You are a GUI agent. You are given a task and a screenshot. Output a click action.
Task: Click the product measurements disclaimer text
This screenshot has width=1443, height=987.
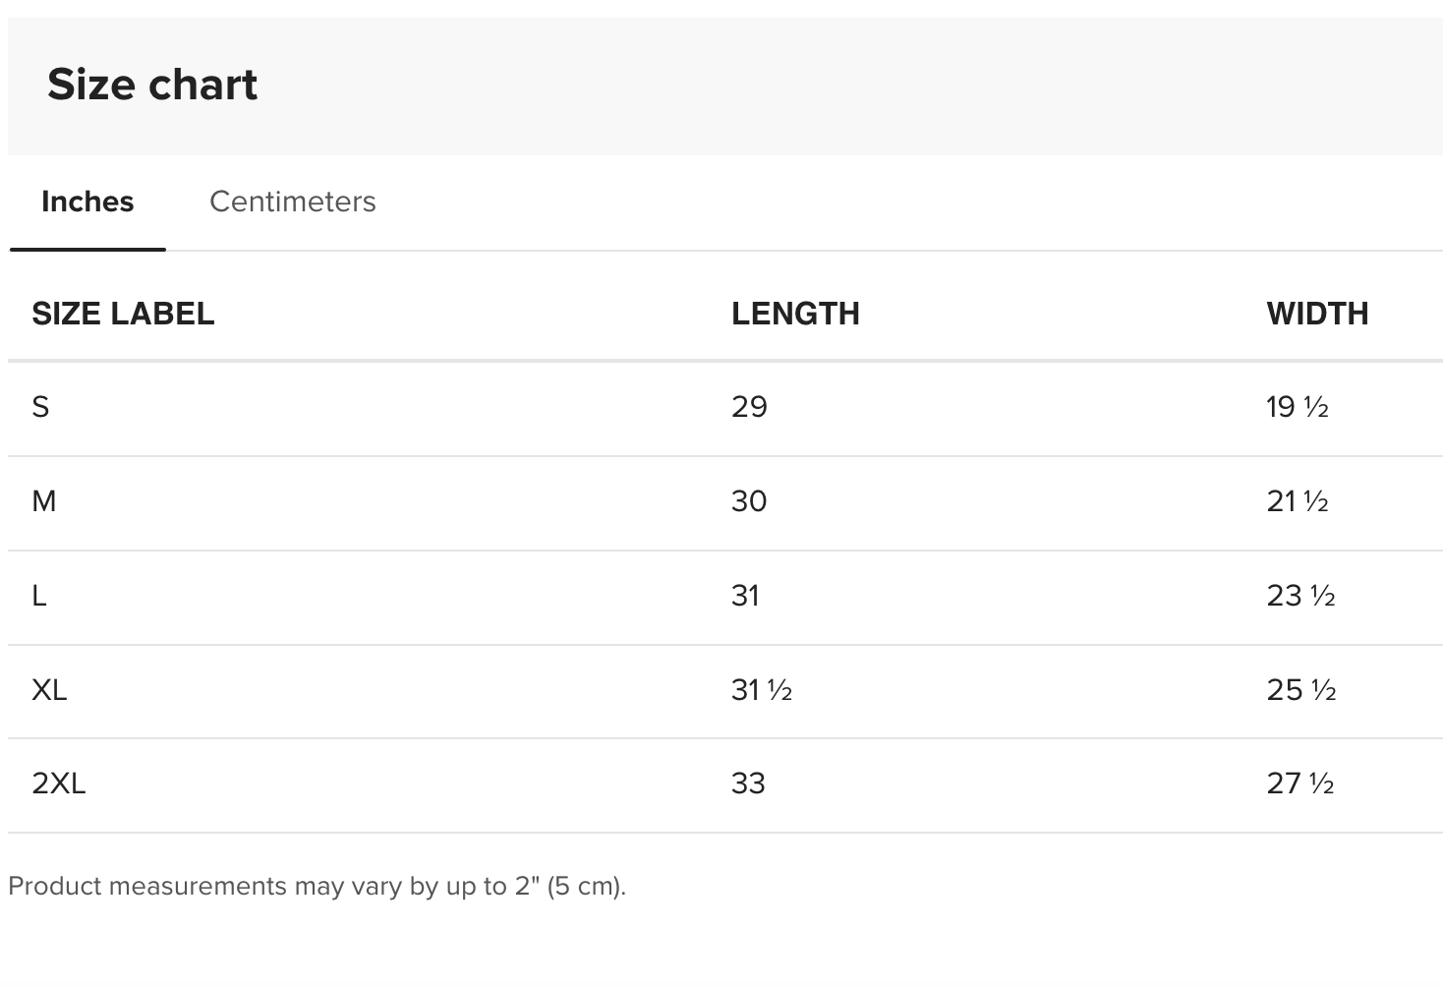pos(317,886)
